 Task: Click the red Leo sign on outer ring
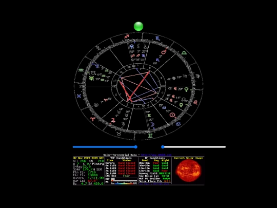(195, 102)
